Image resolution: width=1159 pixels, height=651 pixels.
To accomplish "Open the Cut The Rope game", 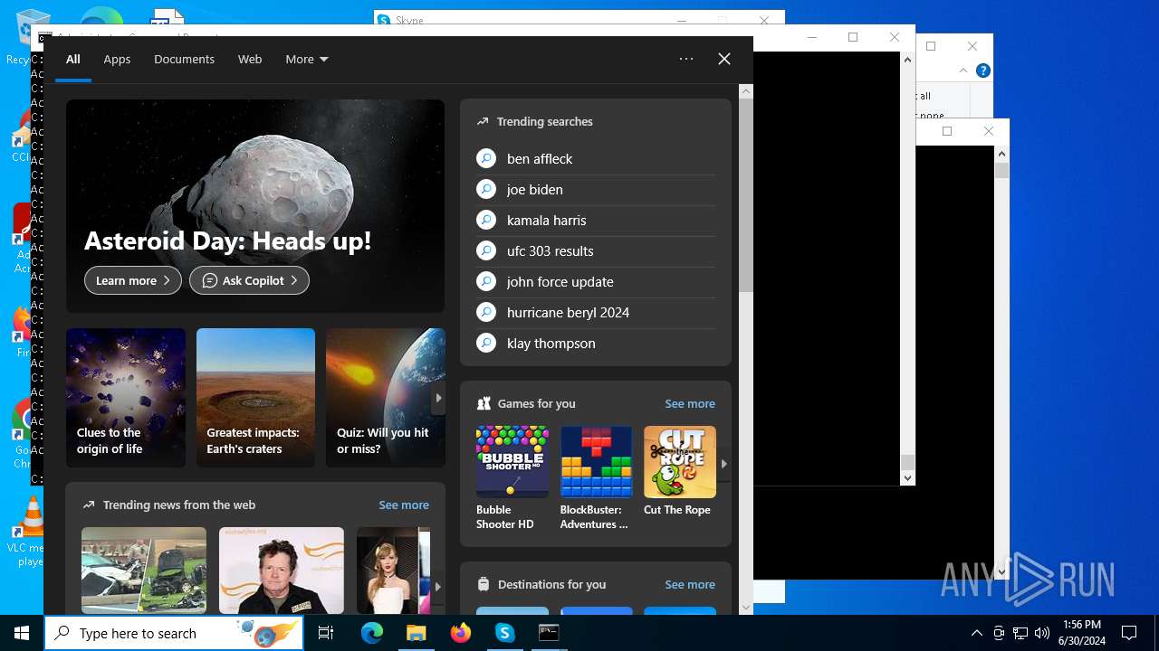I will pyautogui.click(x=679, y=472).
